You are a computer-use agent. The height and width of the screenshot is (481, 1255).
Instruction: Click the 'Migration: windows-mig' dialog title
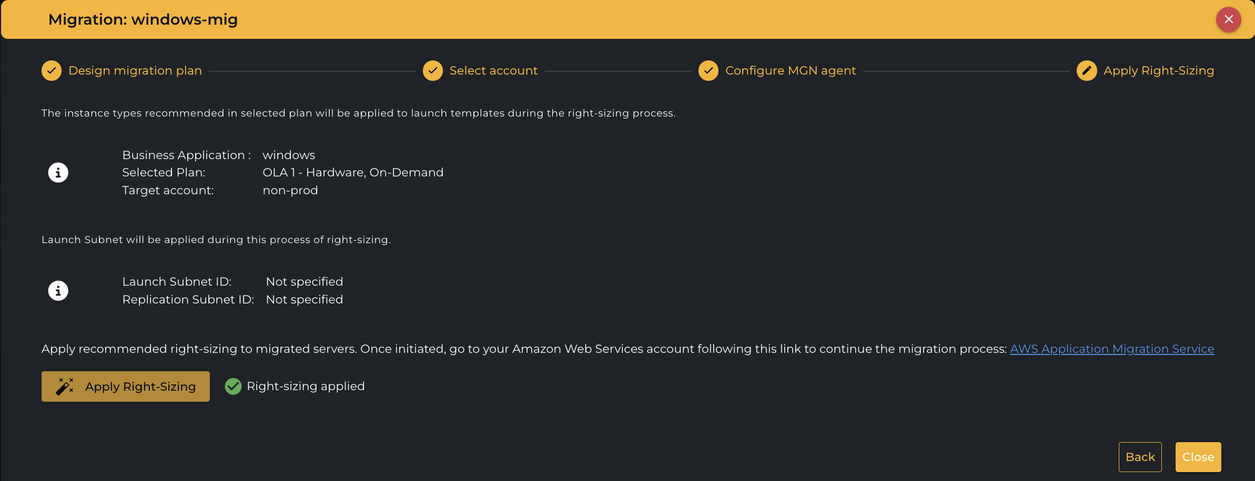click(143, 19)
